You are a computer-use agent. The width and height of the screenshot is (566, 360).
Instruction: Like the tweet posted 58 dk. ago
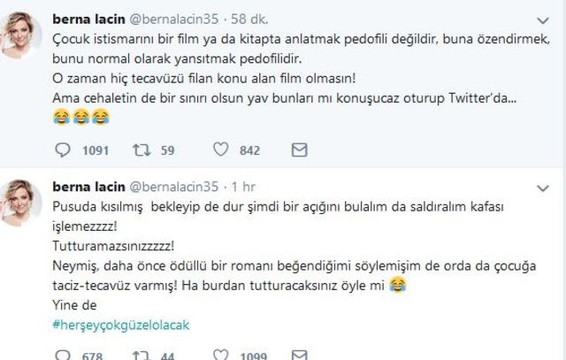point(221,149)
